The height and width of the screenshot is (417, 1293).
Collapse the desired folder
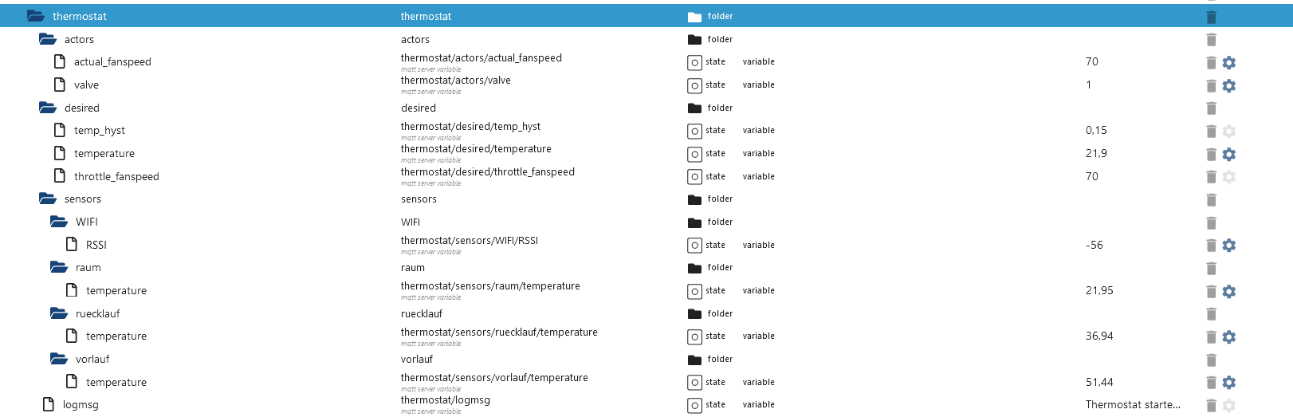(x=48, y=108)
